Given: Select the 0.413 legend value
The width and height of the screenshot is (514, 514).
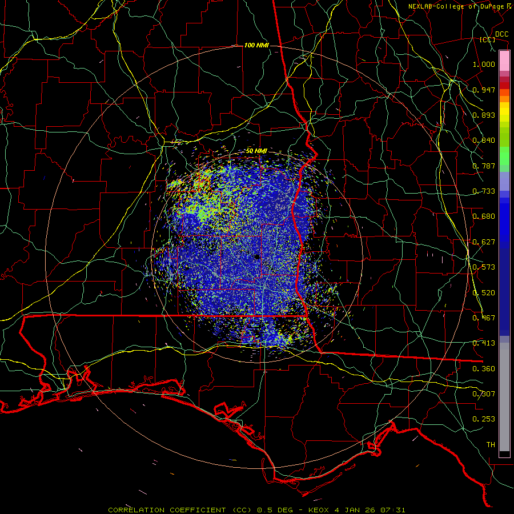Looking at the screenshot, I should click(x=484, y=343).
